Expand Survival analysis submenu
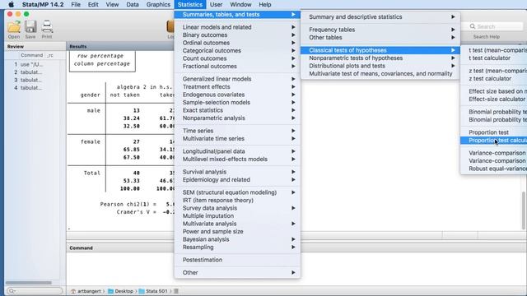 [237, 172]
